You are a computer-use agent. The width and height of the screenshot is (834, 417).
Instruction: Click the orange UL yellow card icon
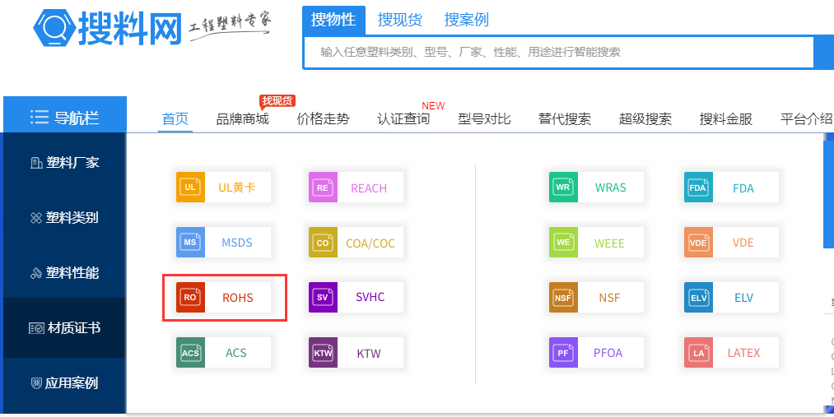tap(190, 188)
